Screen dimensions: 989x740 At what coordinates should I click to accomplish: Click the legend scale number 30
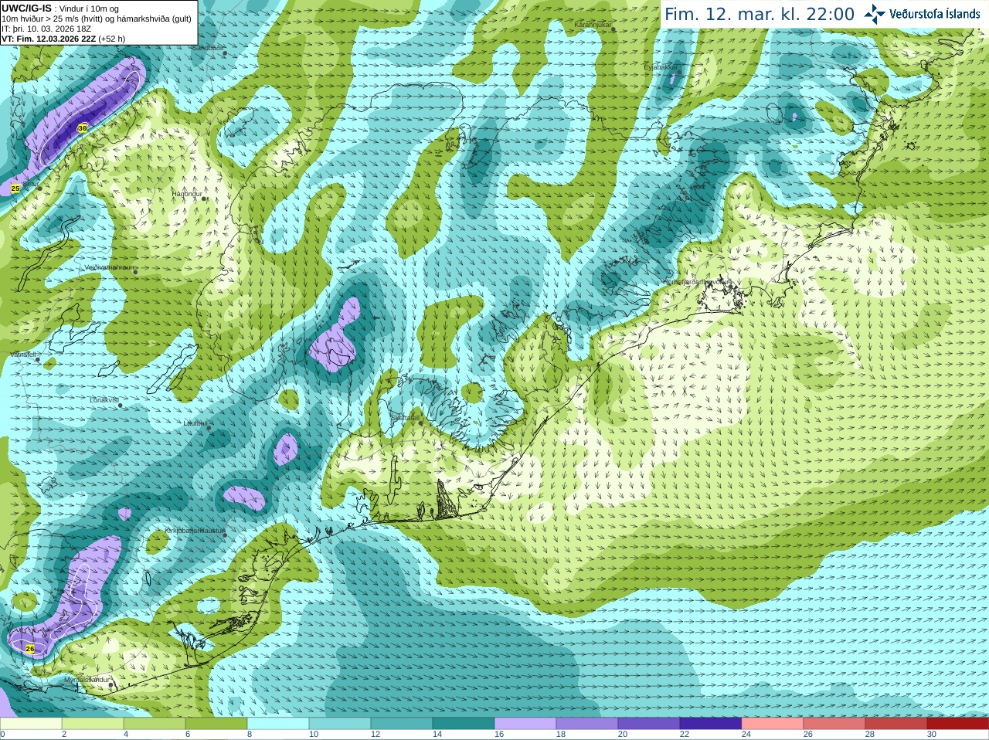click(931, 735)
